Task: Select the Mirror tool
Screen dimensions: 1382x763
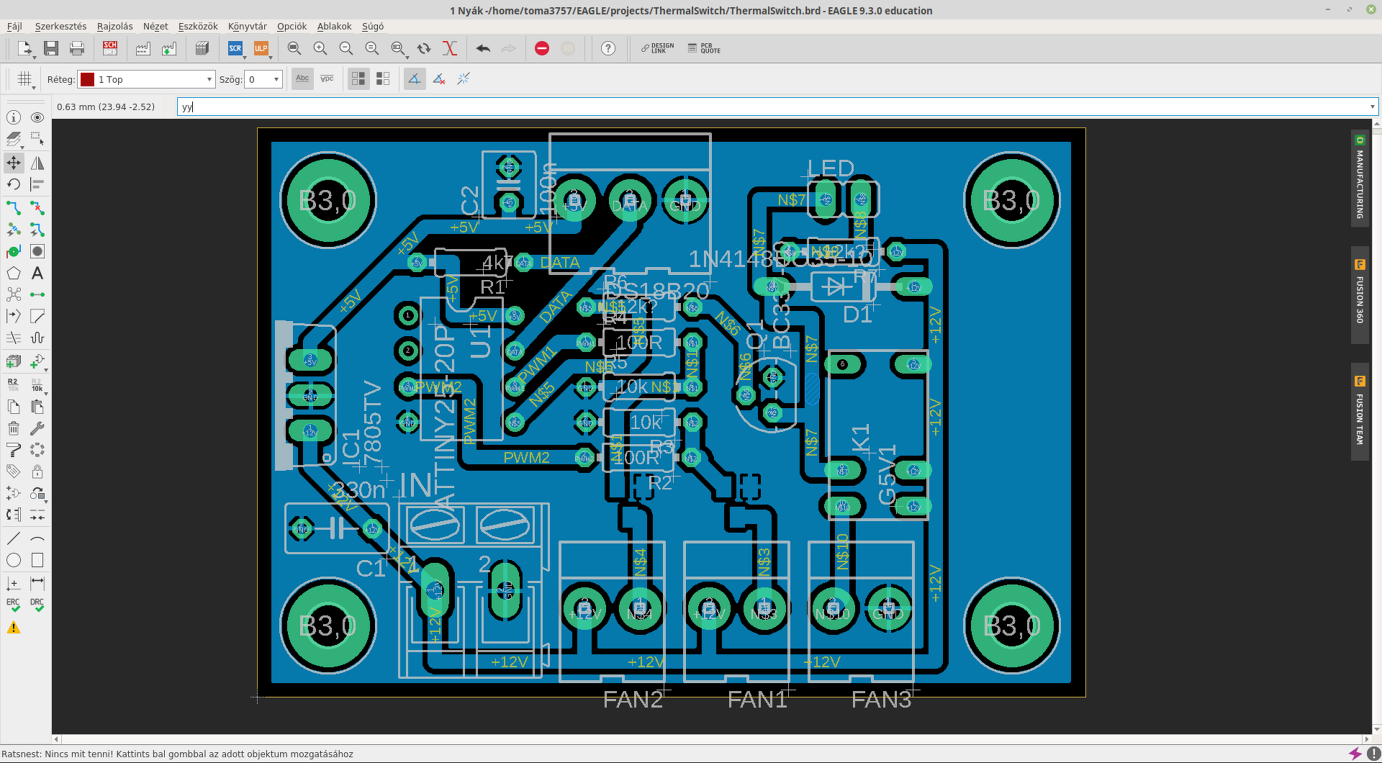Action: [x=37, y=163]
